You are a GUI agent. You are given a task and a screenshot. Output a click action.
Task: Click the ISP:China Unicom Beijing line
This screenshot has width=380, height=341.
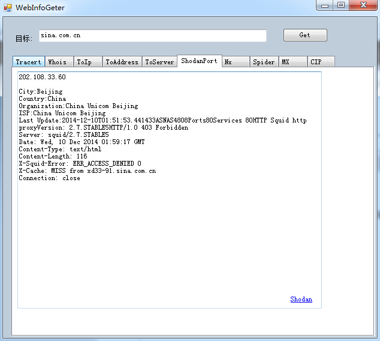62,113
